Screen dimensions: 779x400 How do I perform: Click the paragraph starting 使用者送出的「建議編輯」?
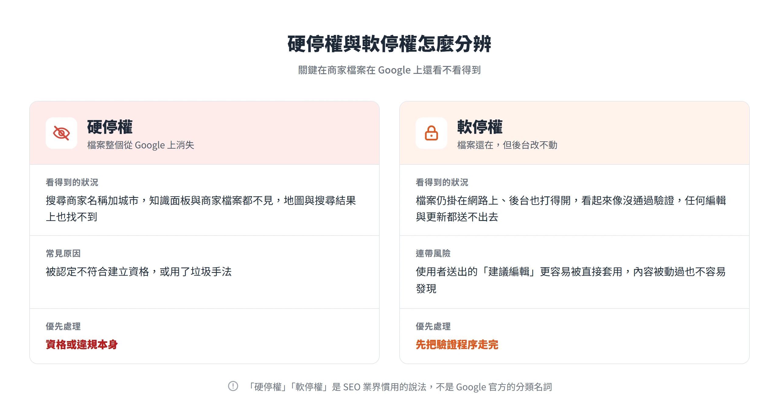point(571,280)
